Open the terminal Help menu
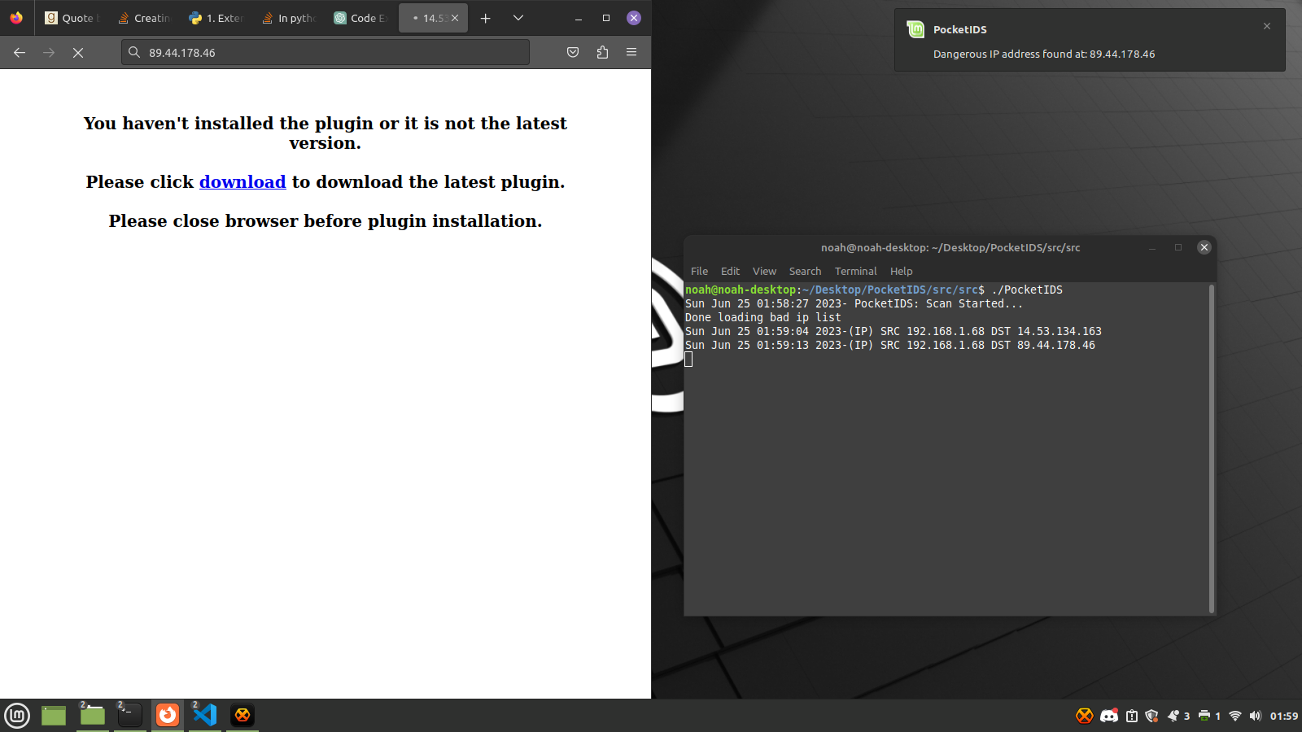The image size is (1302, 732). click(x=901, y=272)
